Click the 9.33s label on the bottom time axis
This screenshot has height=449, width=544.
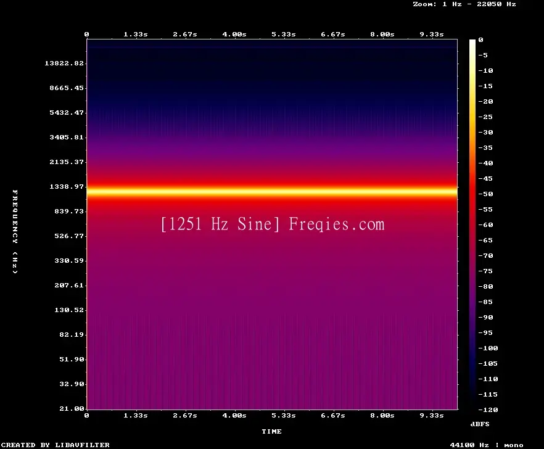pyautogui.click(x=432, y=415)
